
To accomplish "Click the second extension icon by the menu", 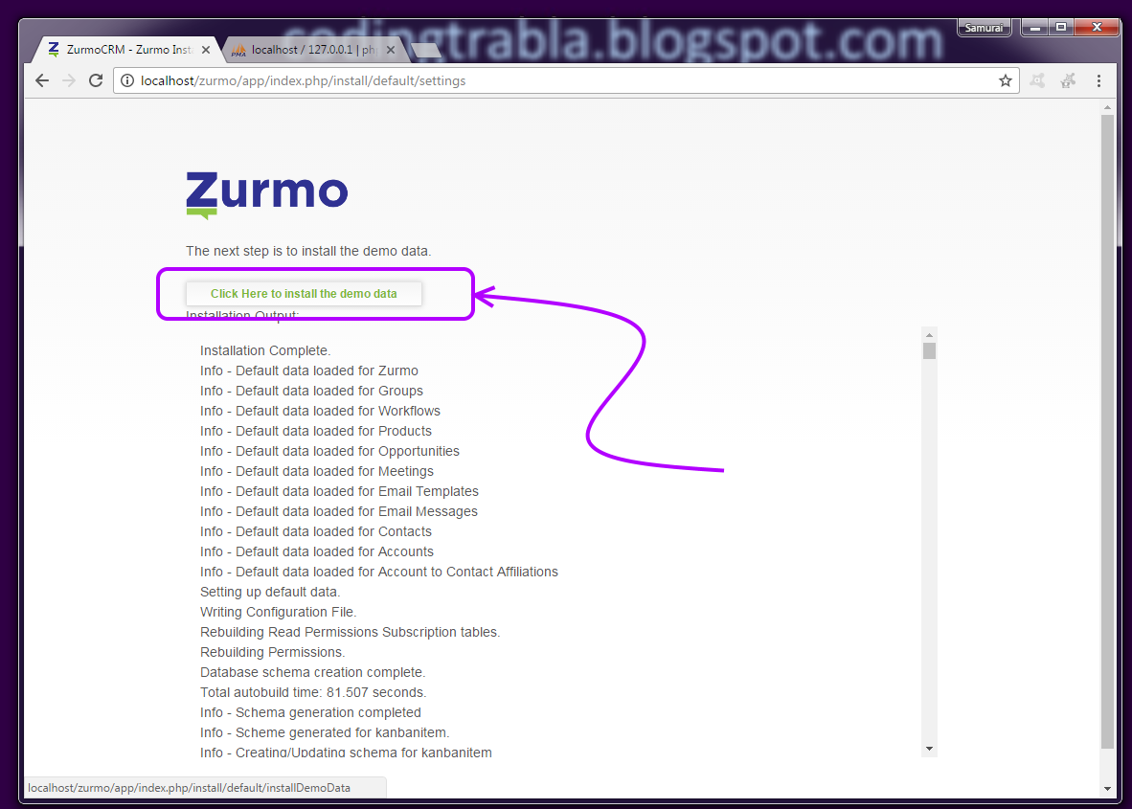I will click(x=1068, y=80).
